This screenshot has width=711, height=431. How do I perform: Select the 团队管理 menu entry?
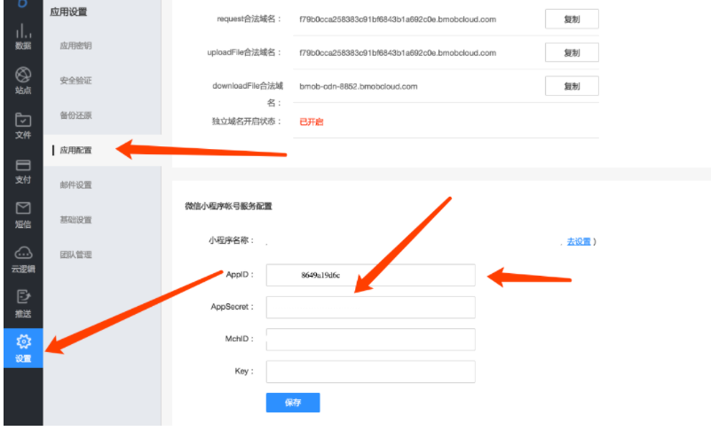(x=75, y=255)
